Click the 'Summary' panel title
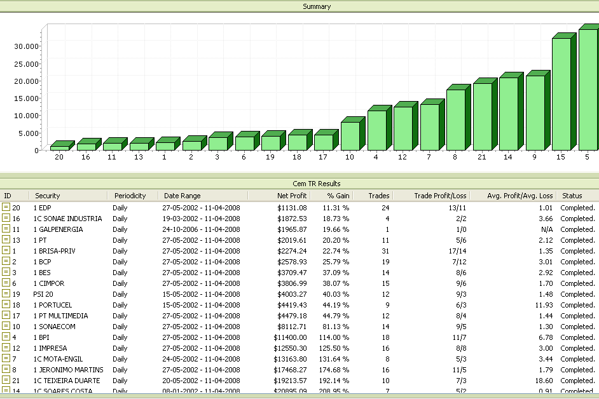Image resolution: width=599 pixels, height=399 pixels. pyautogui.click(x=317, y=6)
